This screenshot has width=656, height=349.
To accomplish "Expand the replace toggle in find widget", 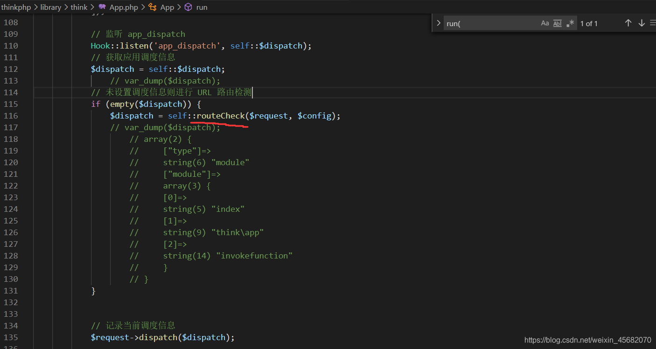I will (438, 23).
